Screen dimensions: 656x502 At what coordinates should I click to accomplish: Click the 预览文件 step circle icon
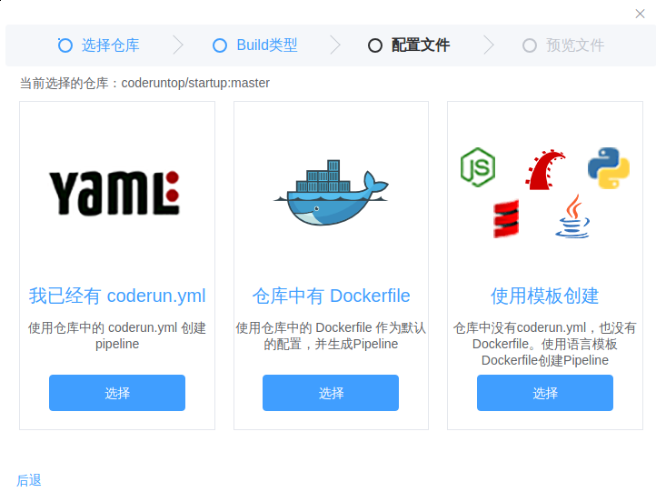[x=530, y=45]
